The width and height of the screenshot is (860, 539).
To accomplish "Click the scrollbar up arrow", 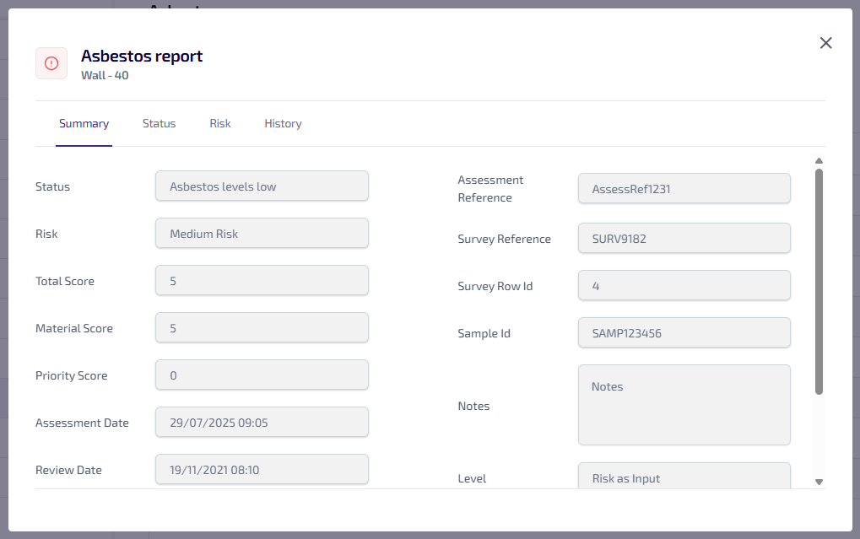I will point(819,161).
